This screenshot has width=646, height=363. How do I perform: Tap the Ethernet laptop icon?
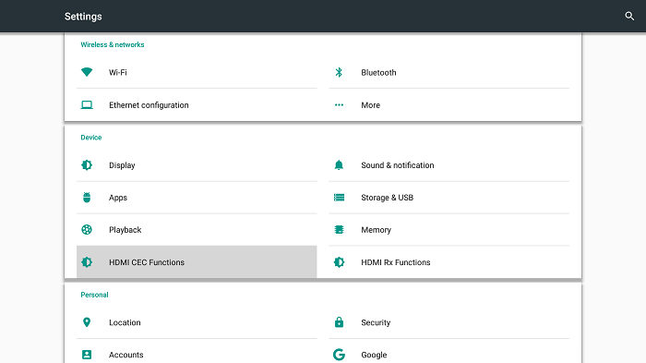coord(87,104)
